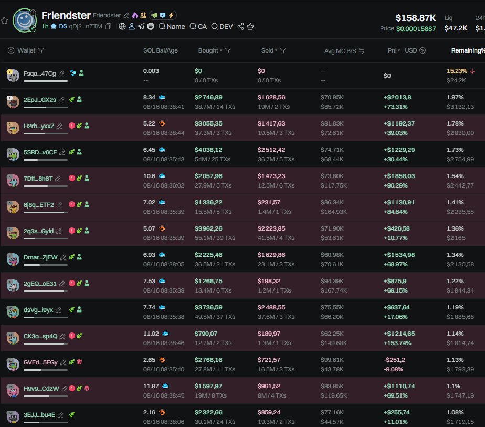
Task: Click the red alert icon on H2rh...yxxZ
Action: tap(72, 126)
